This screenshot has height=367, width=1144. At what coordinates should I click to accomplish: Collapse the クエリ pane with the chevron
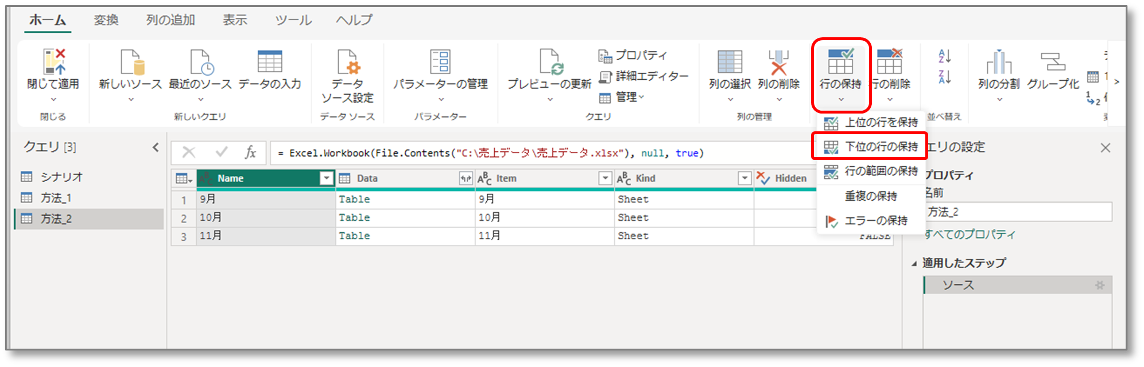coord(156,147)
